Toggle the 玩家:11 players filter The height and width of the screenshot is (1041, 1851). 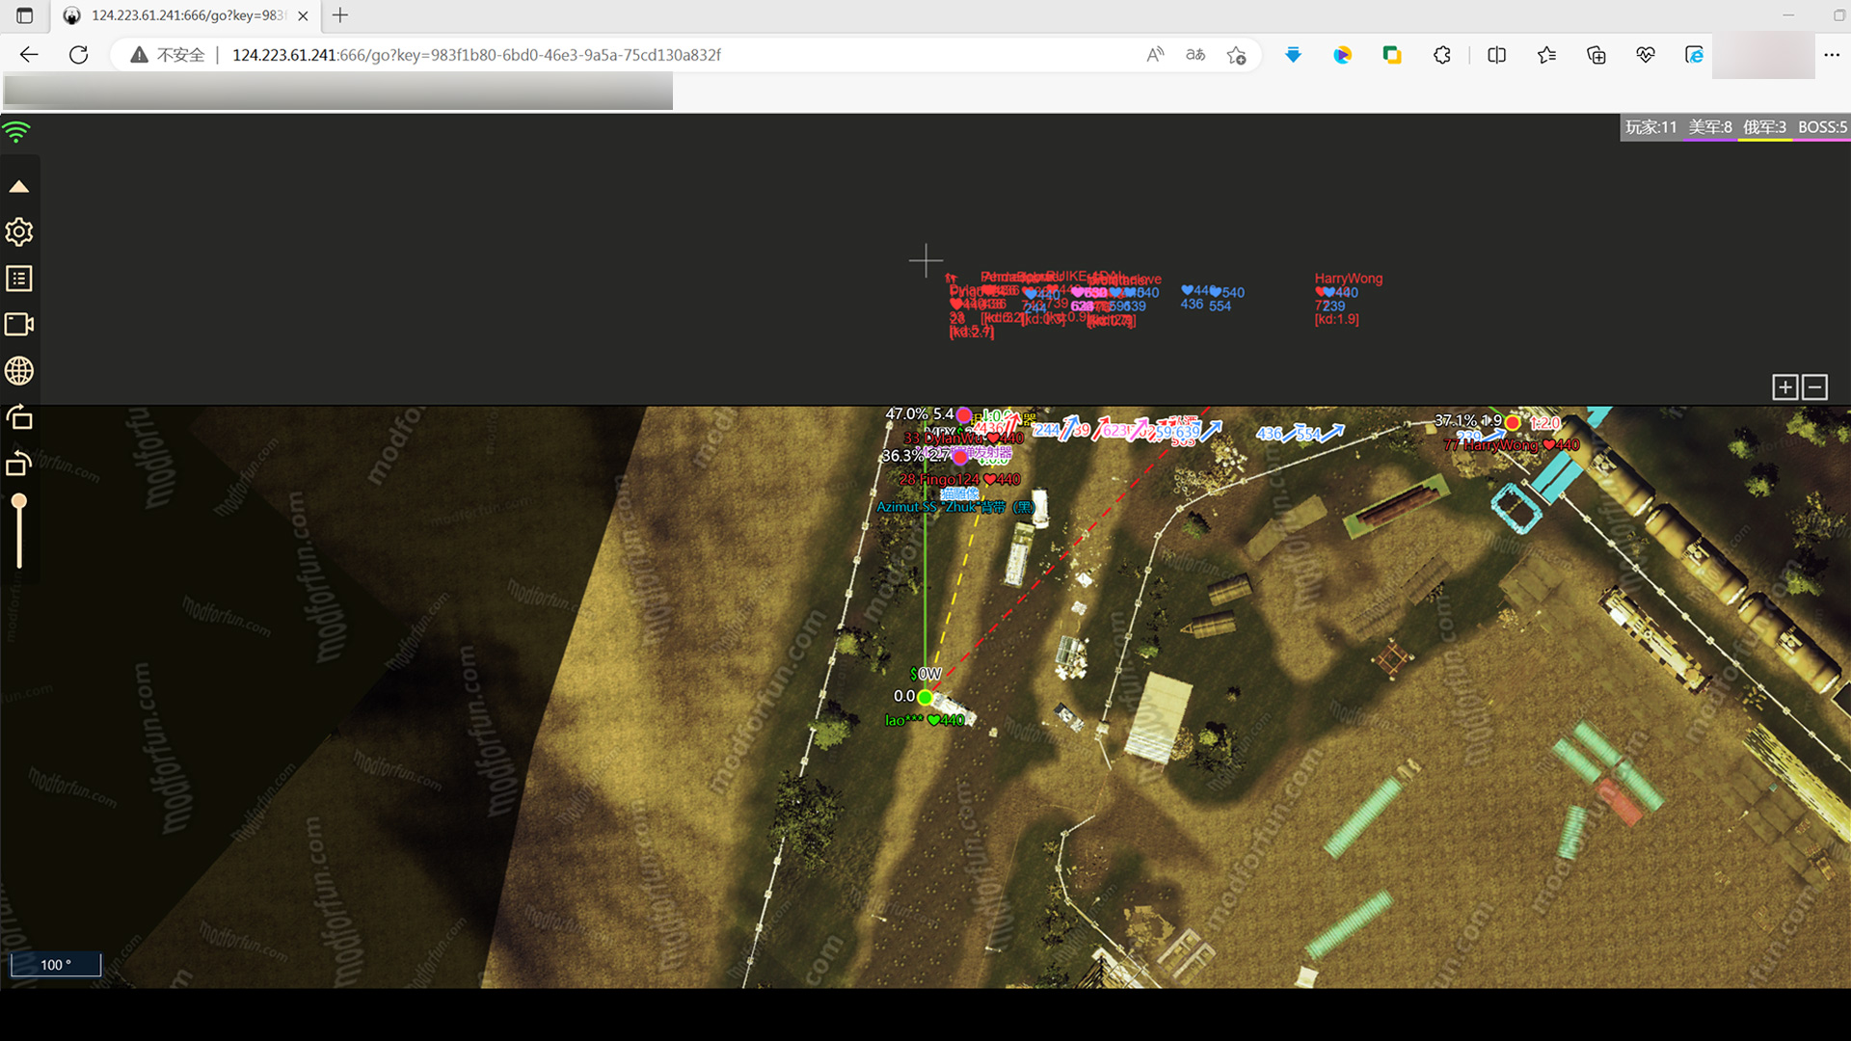point(1650,127)
